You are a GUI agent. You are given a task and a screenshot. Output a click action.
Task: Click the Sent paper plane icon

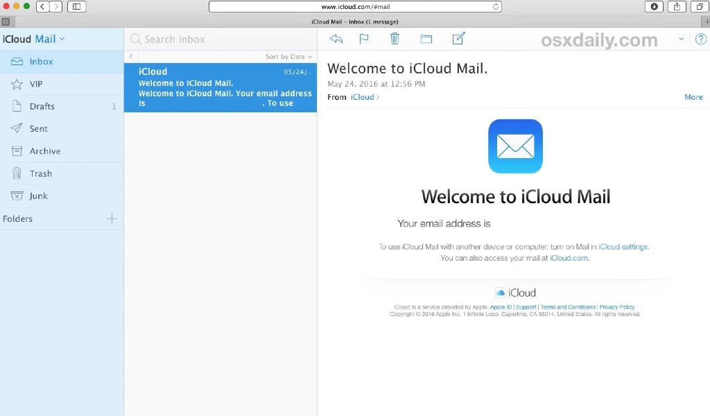click(x=17, y=128)
